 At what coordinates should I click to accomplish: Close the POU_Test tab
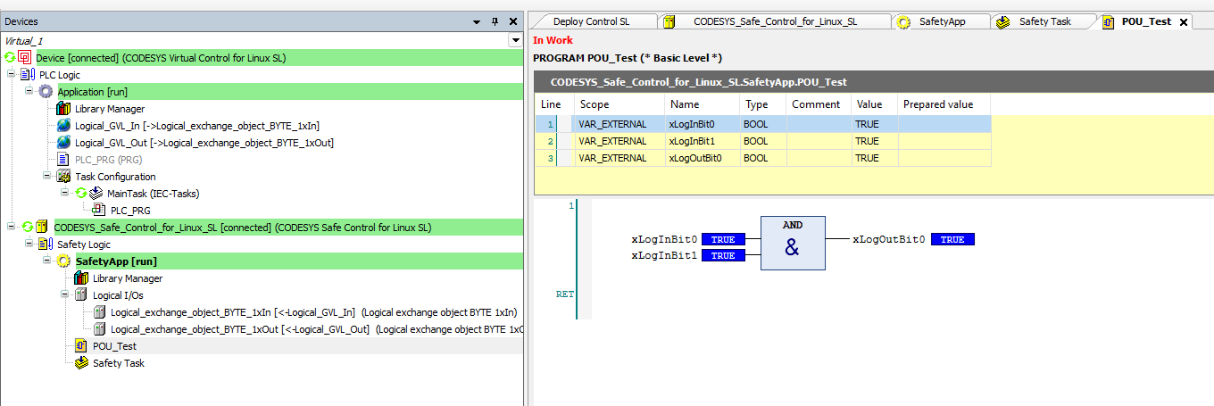pos(1184,22)
